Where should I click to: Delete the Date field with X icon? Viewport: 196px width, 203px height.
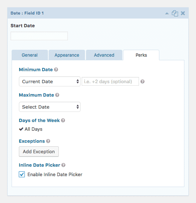click(183, 13)
